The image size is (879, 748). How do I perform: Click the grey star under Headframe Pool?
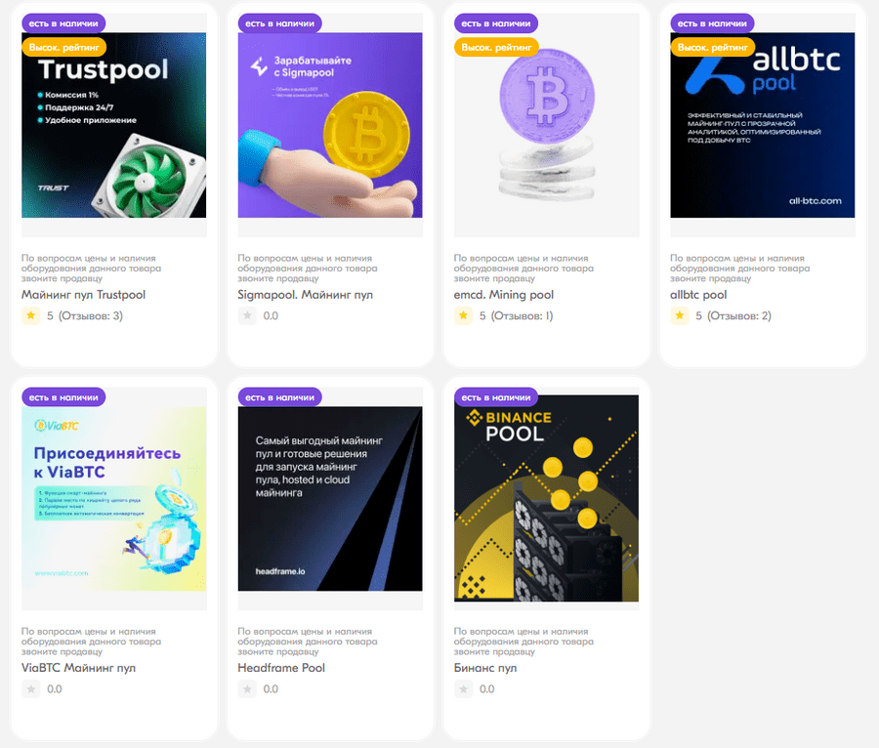pyautogui.click(x=247, y=688)
